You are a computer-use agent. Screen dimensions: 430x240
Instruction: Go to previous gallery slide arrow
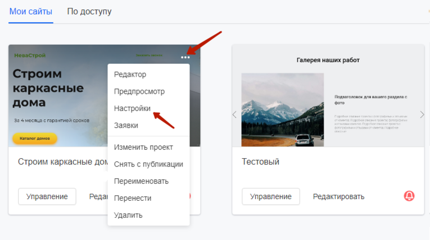(234, 114)
